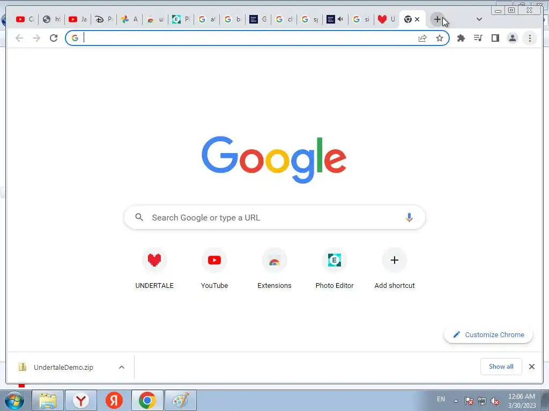549x411 pixels.
Task: Open the Extensions shortcut tile
Action: pos(274,269)
